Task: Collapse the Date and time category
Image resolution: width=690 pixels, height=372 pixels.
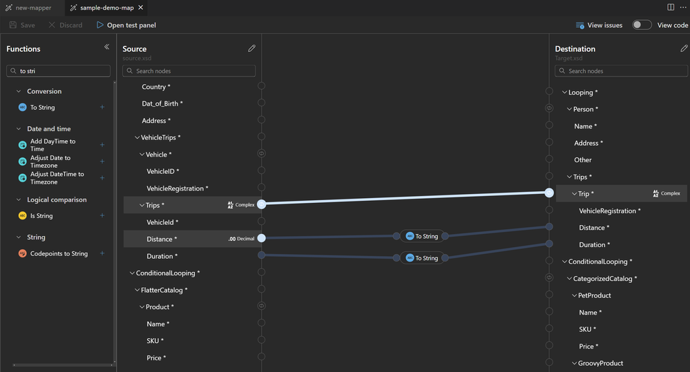Action: pos(19,129)
